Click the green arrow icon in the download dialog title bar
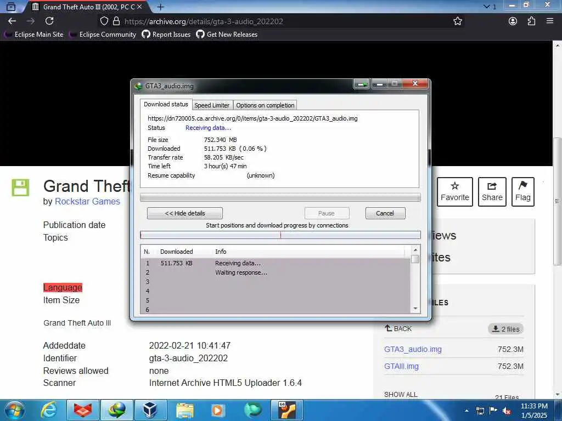This screenshot has width=562, height=421. (x=362, y=84)
